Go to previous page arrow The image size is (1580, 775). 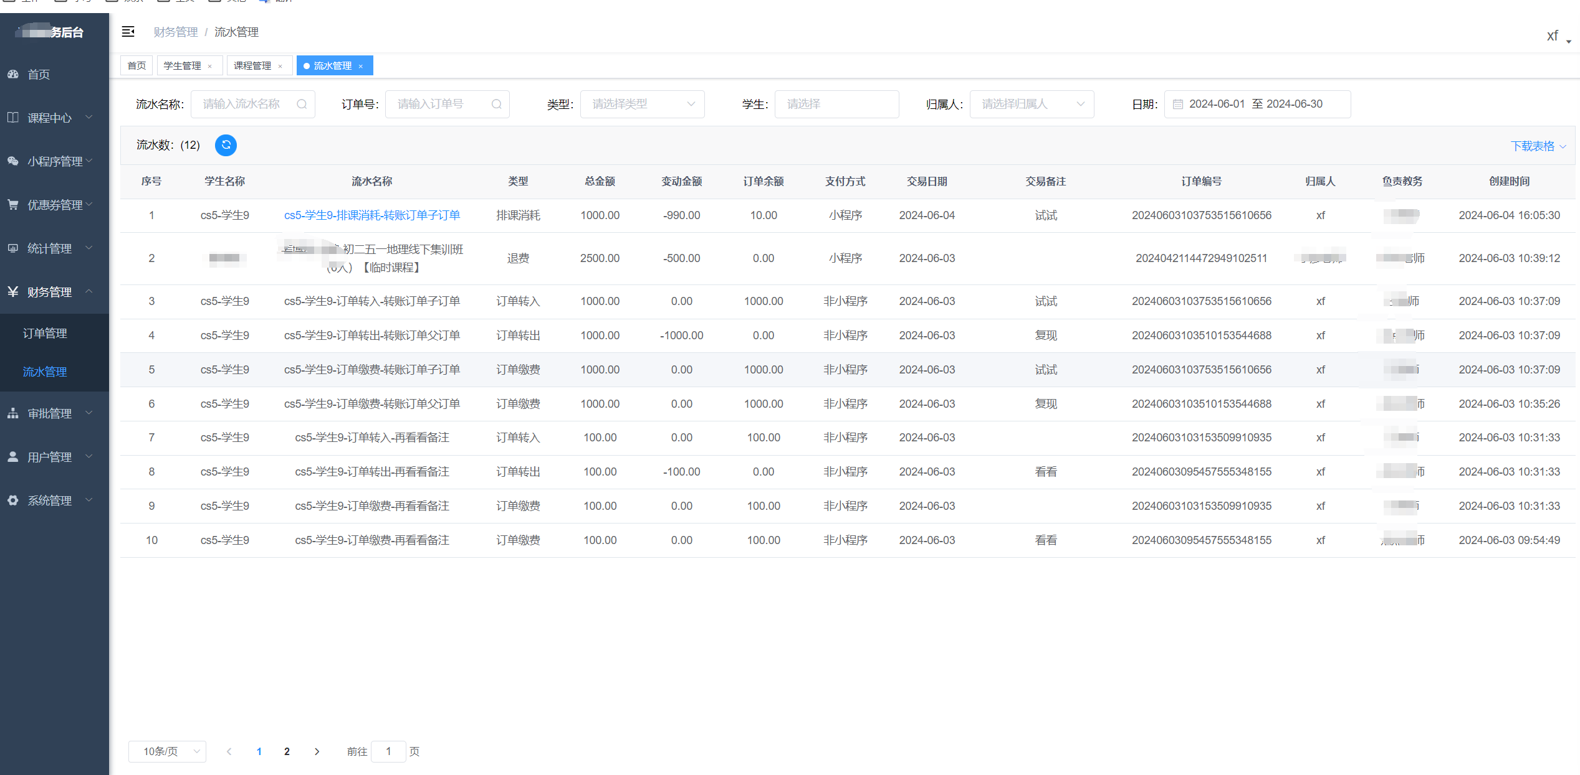click(x=229, y=751)
